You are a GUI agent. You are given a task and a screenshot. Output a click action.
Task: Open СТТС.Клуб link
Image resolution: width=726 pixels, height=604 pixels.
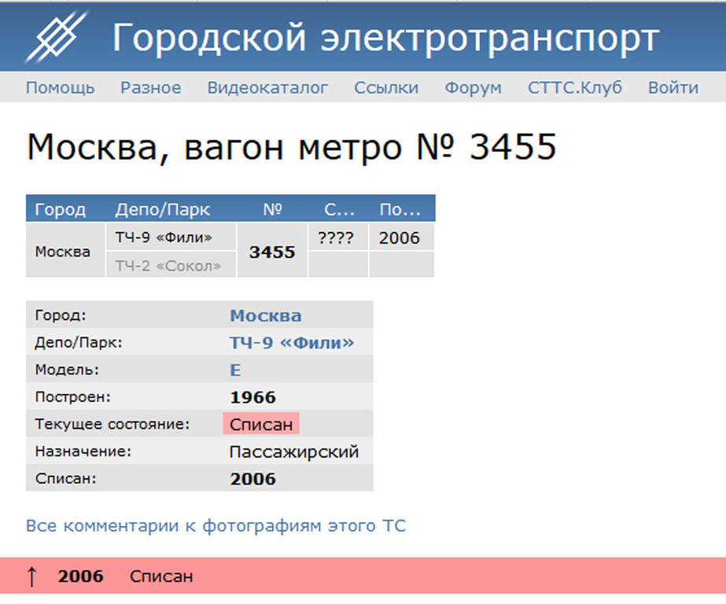tap(575, 87)
